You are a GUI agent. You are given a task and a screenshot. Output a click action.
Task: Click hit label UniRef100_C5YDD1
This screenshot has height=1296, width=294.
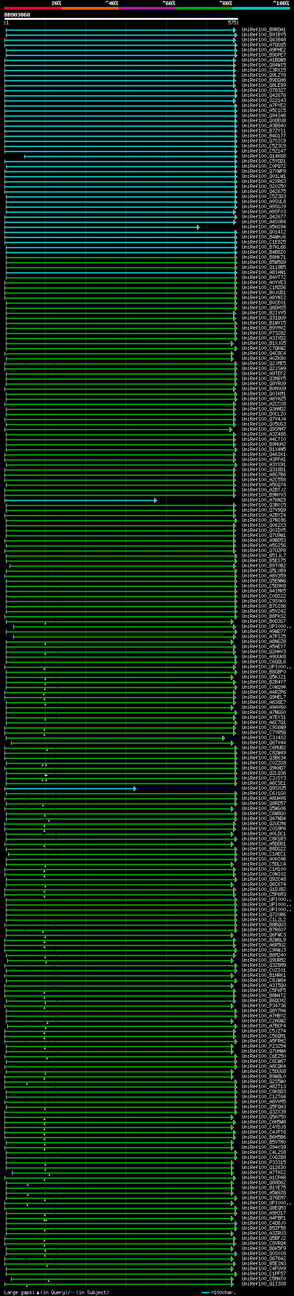coord(263,161)
